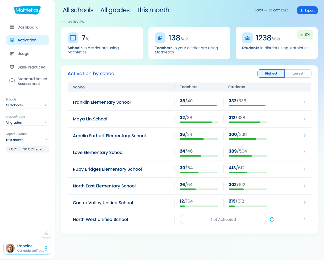This screenshot has width=324, height=260.
Task: Open Franklin Elementary School row chevron
Action: (x=305, y=102)
